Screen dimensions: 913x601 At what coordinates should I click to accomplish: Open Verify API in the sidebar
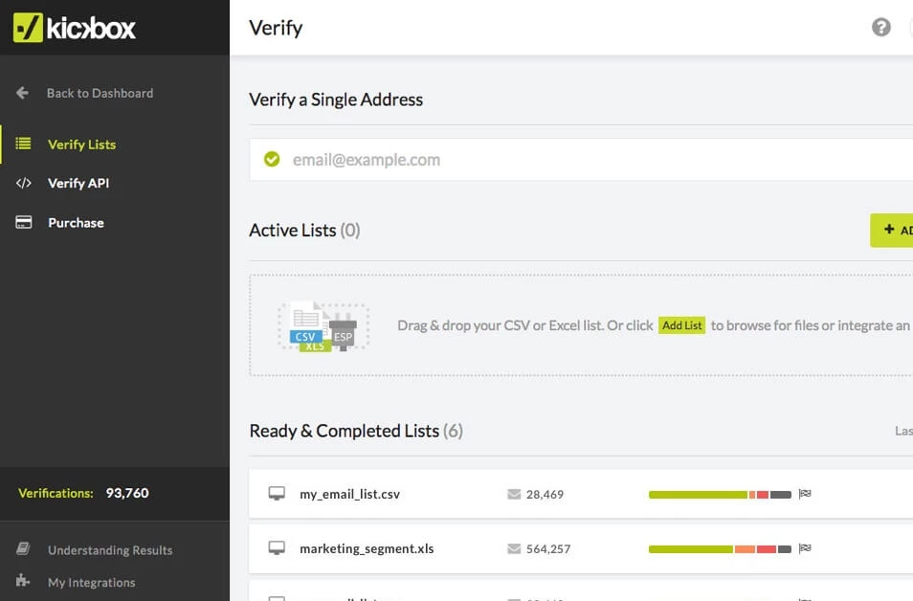tap(78, 183)
